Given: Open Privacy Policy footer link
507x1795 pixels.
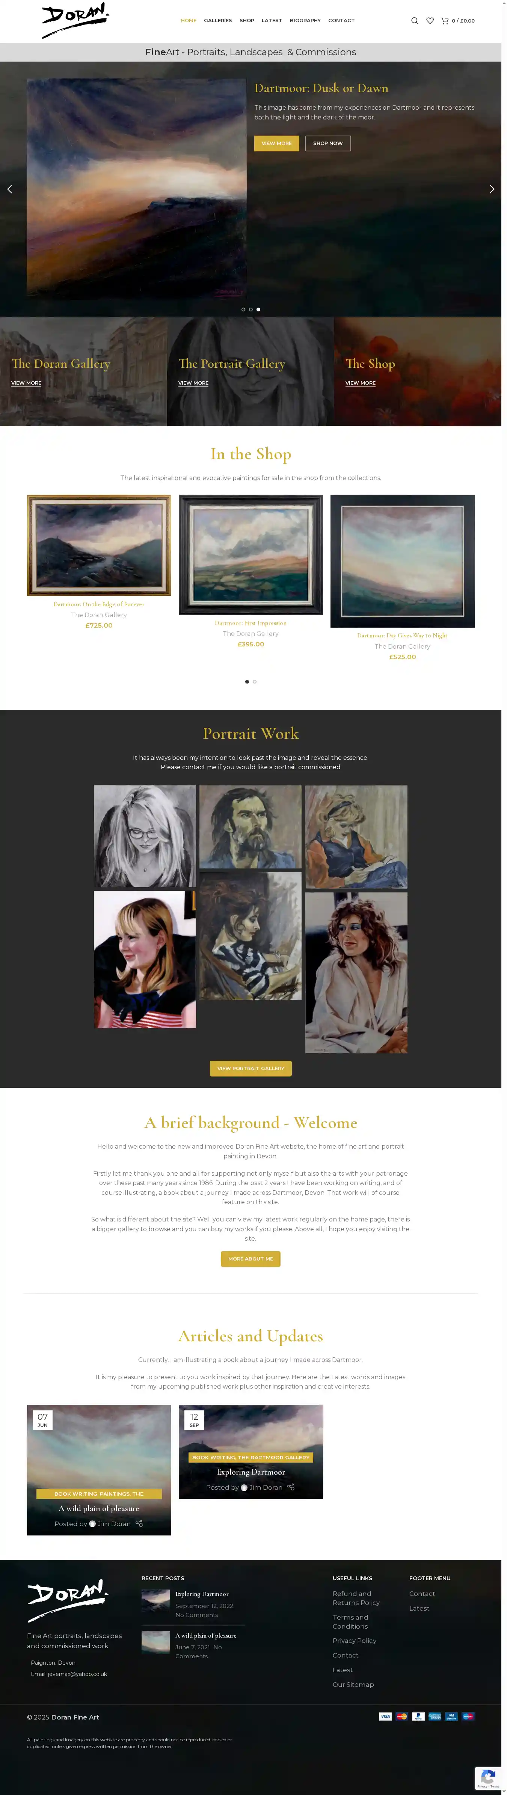Looking at the screenshot, I should pos(355,1640).
